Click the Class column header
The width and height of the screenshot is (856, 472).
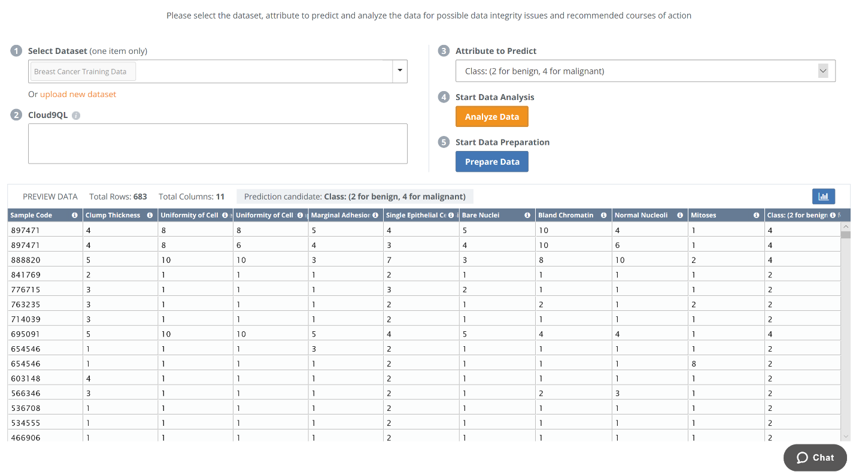tap(796, 215)
